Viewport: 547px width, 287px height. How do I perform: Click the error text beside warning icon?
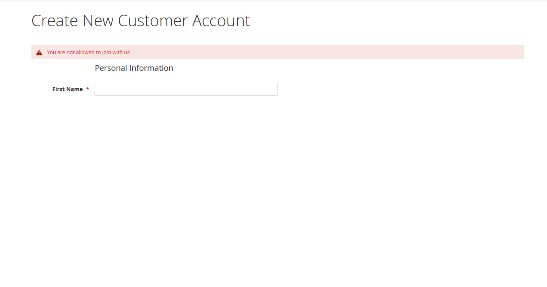pos(88,52)
